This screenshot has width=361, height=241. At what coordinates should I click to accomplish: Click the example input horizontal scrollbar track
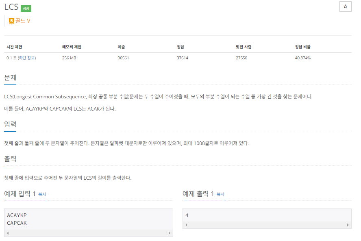click(89, 233)
